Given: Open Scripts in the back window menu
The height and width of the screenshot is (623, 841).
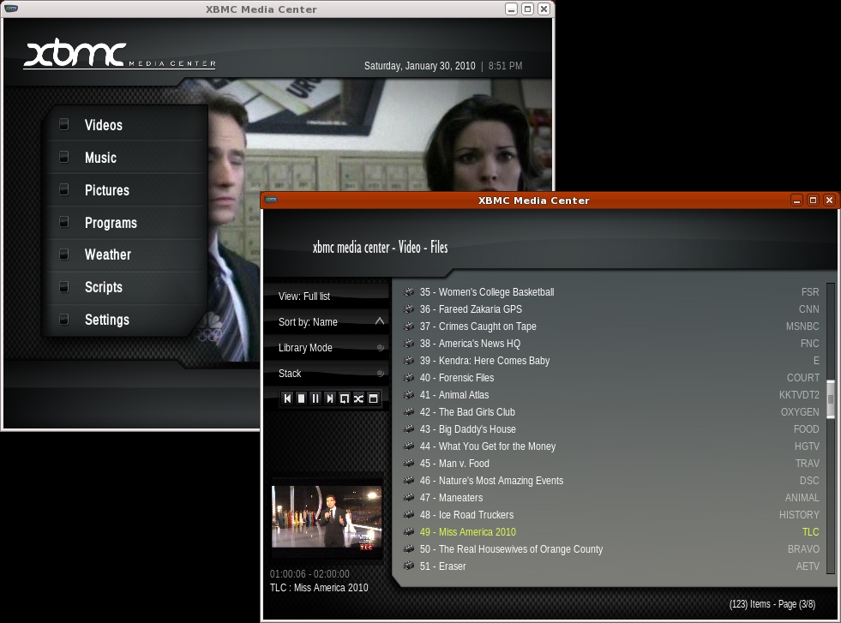Looking at the screenshot, I should coord(124,287).
